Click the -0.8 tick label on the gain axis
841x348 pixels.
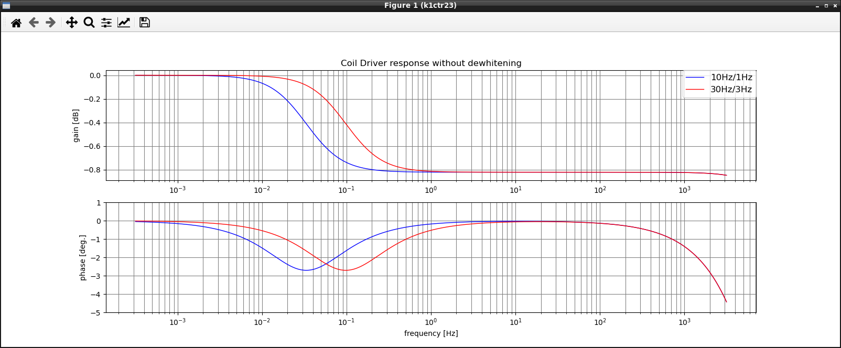(92, 170)
